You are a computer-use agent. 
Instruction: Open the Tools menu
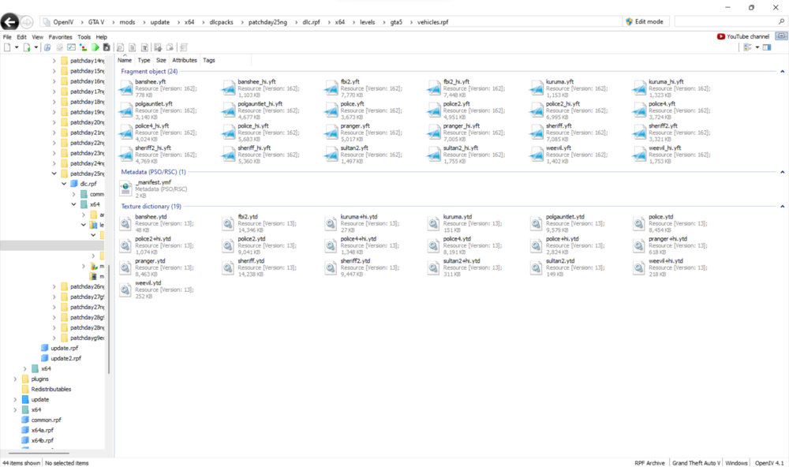point(84,36)
